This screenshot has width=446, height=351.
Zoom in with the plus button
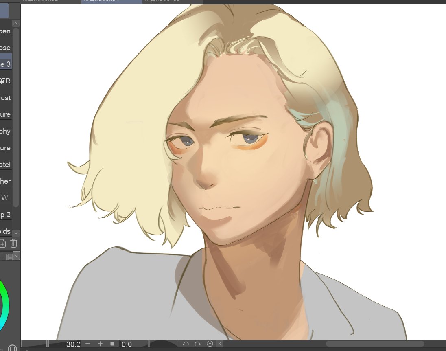pos(100,344)
